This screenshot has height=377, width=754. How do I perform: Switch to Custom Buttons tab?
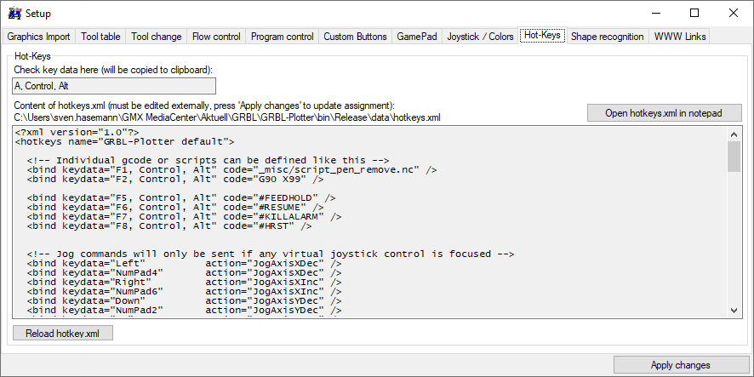(x=355, y=37)
